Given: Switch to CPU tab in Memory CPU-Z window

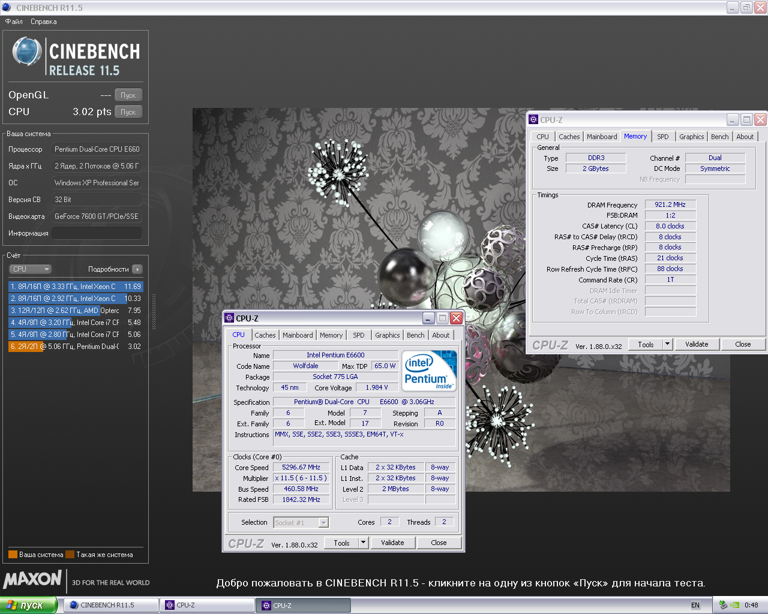Looking at the screenshot, I should tap(542, 137).
